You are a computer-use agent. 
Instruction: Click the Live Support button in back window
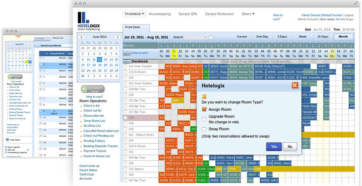[15, 76]
